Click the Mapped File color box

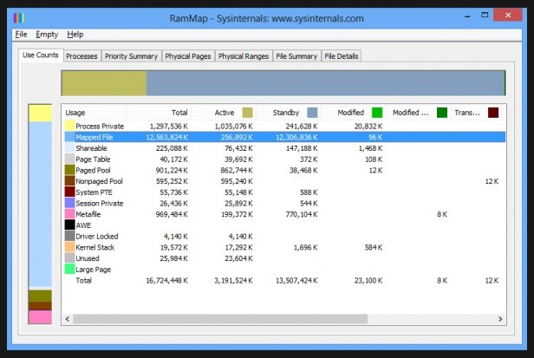(x=70, y=137)
